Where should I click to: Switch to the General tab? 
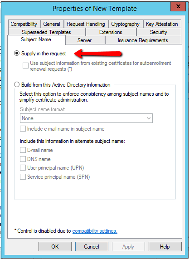coord(52,24)
